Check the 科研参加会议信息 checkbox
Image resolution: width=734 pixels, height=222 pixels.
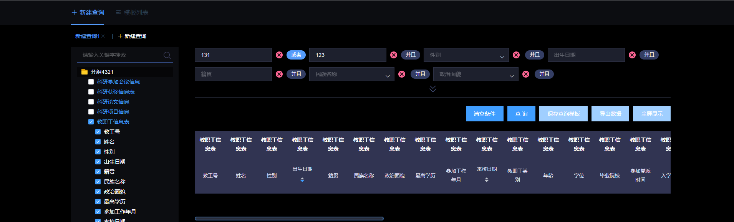point(91,82)
